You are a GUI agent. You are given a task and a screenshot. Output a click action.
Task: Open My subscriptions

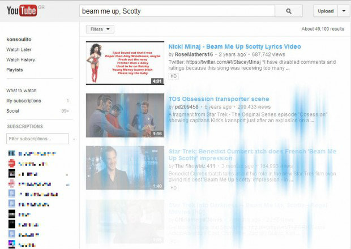click(x=24, y=101)
